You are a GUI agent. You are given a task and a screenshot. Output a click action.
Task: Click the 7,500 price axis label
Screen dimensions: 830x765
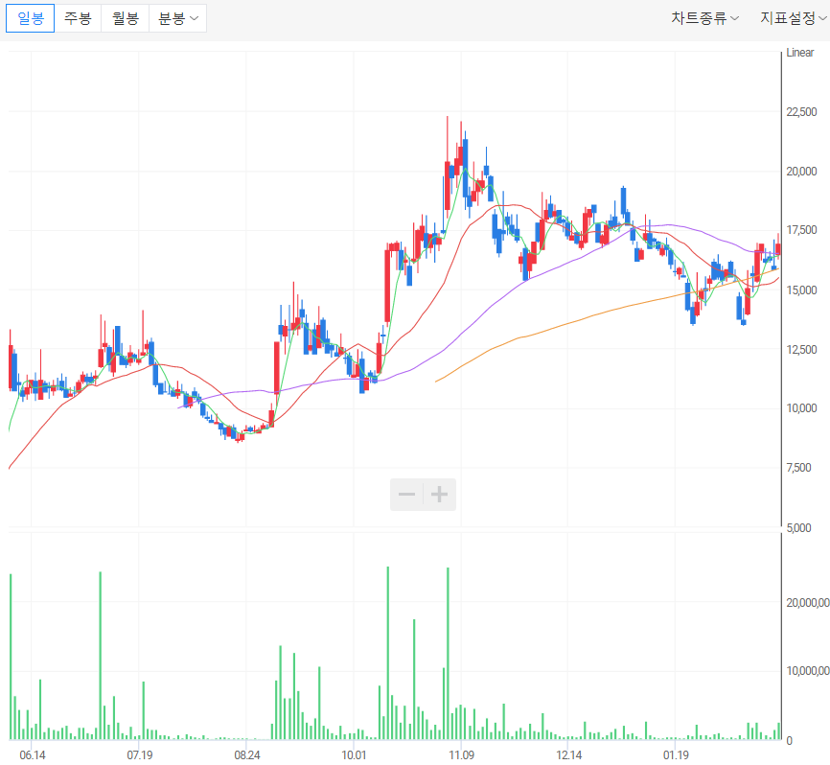(798, 468)
